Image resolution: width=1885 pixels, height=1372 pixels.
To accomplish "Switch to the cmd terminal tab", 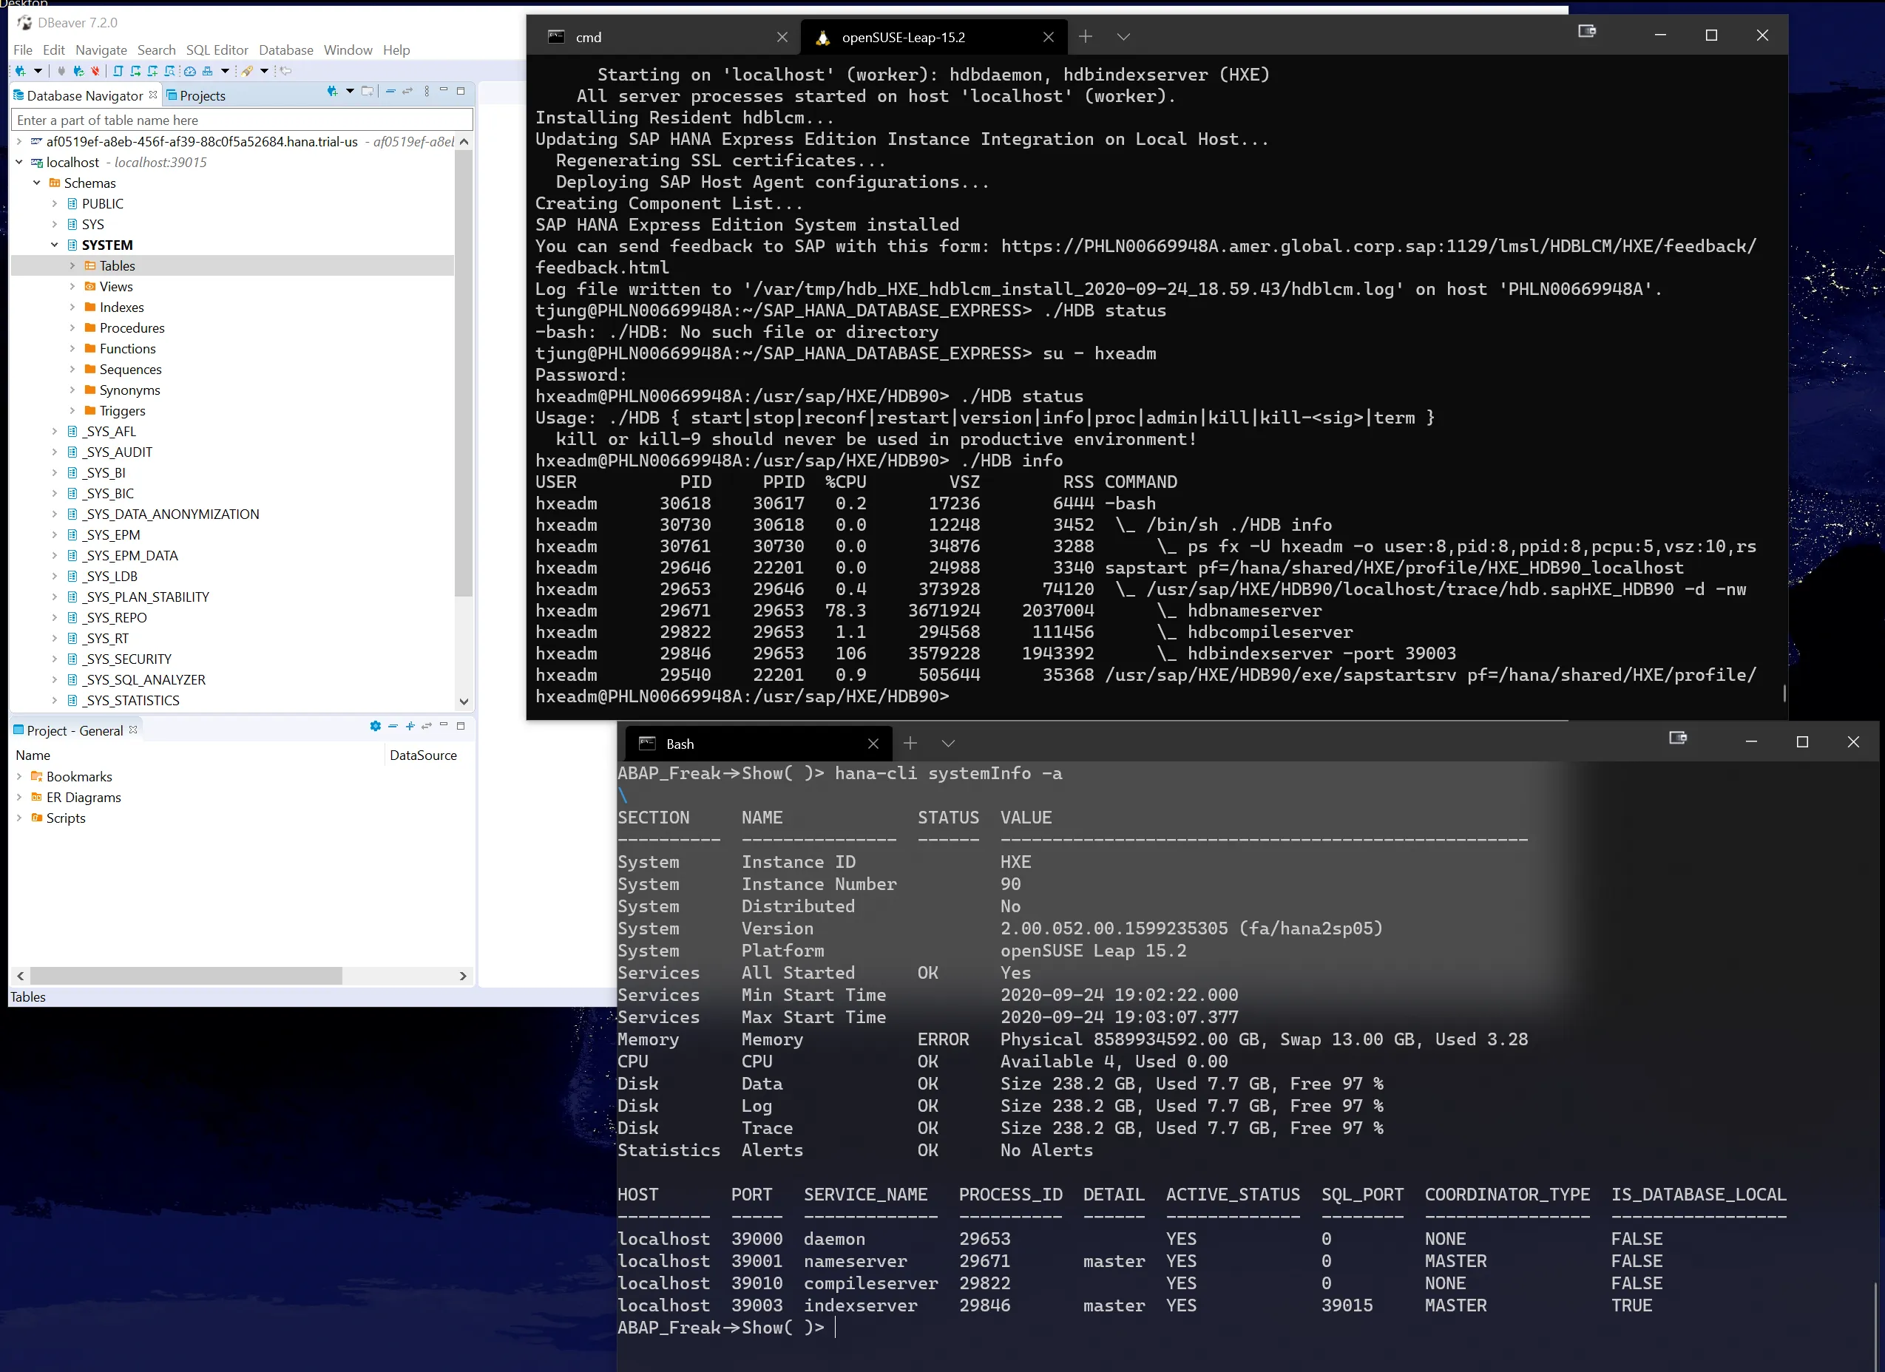I will click(x=588, y=38).
